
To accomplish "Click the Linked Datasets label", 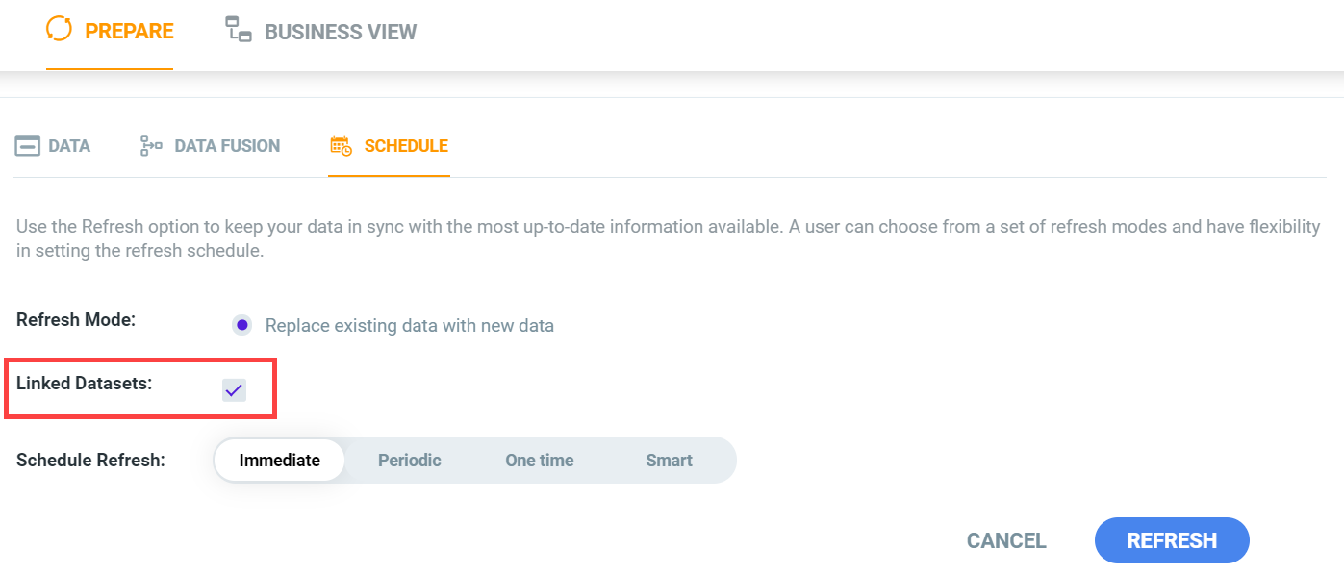I will (x=85, y=383).
